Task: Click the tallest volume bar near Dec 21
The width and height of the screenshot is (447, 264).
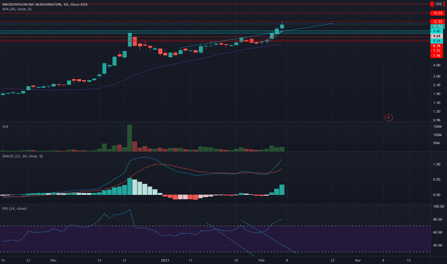Action: tap(129, 138)
